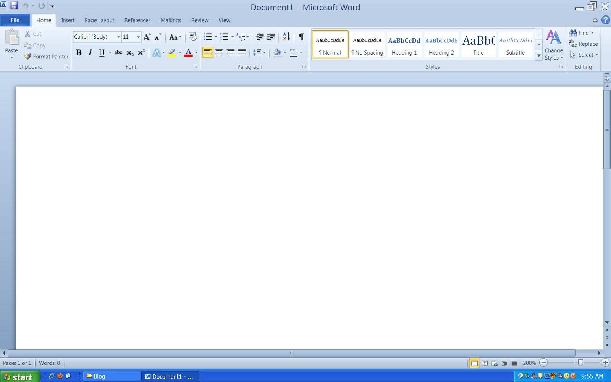Click the Undo arrow icon
Viewport: 611px width, 382px height.
click(25, 6)
